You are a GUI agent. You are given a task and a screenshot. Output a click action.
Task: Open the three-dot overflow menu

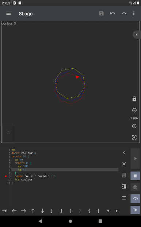(134, 14)
